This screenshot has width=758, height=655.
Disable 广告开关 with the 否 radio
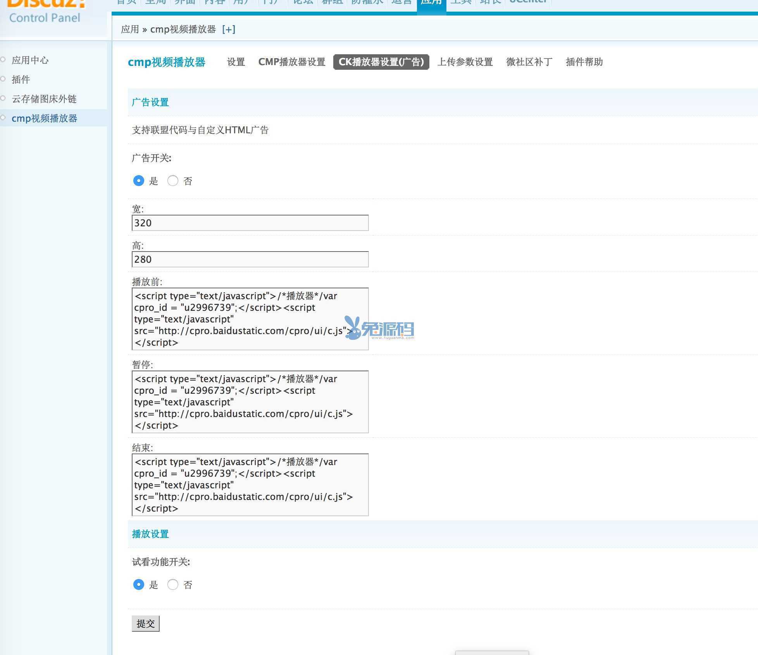click(173, 181)
